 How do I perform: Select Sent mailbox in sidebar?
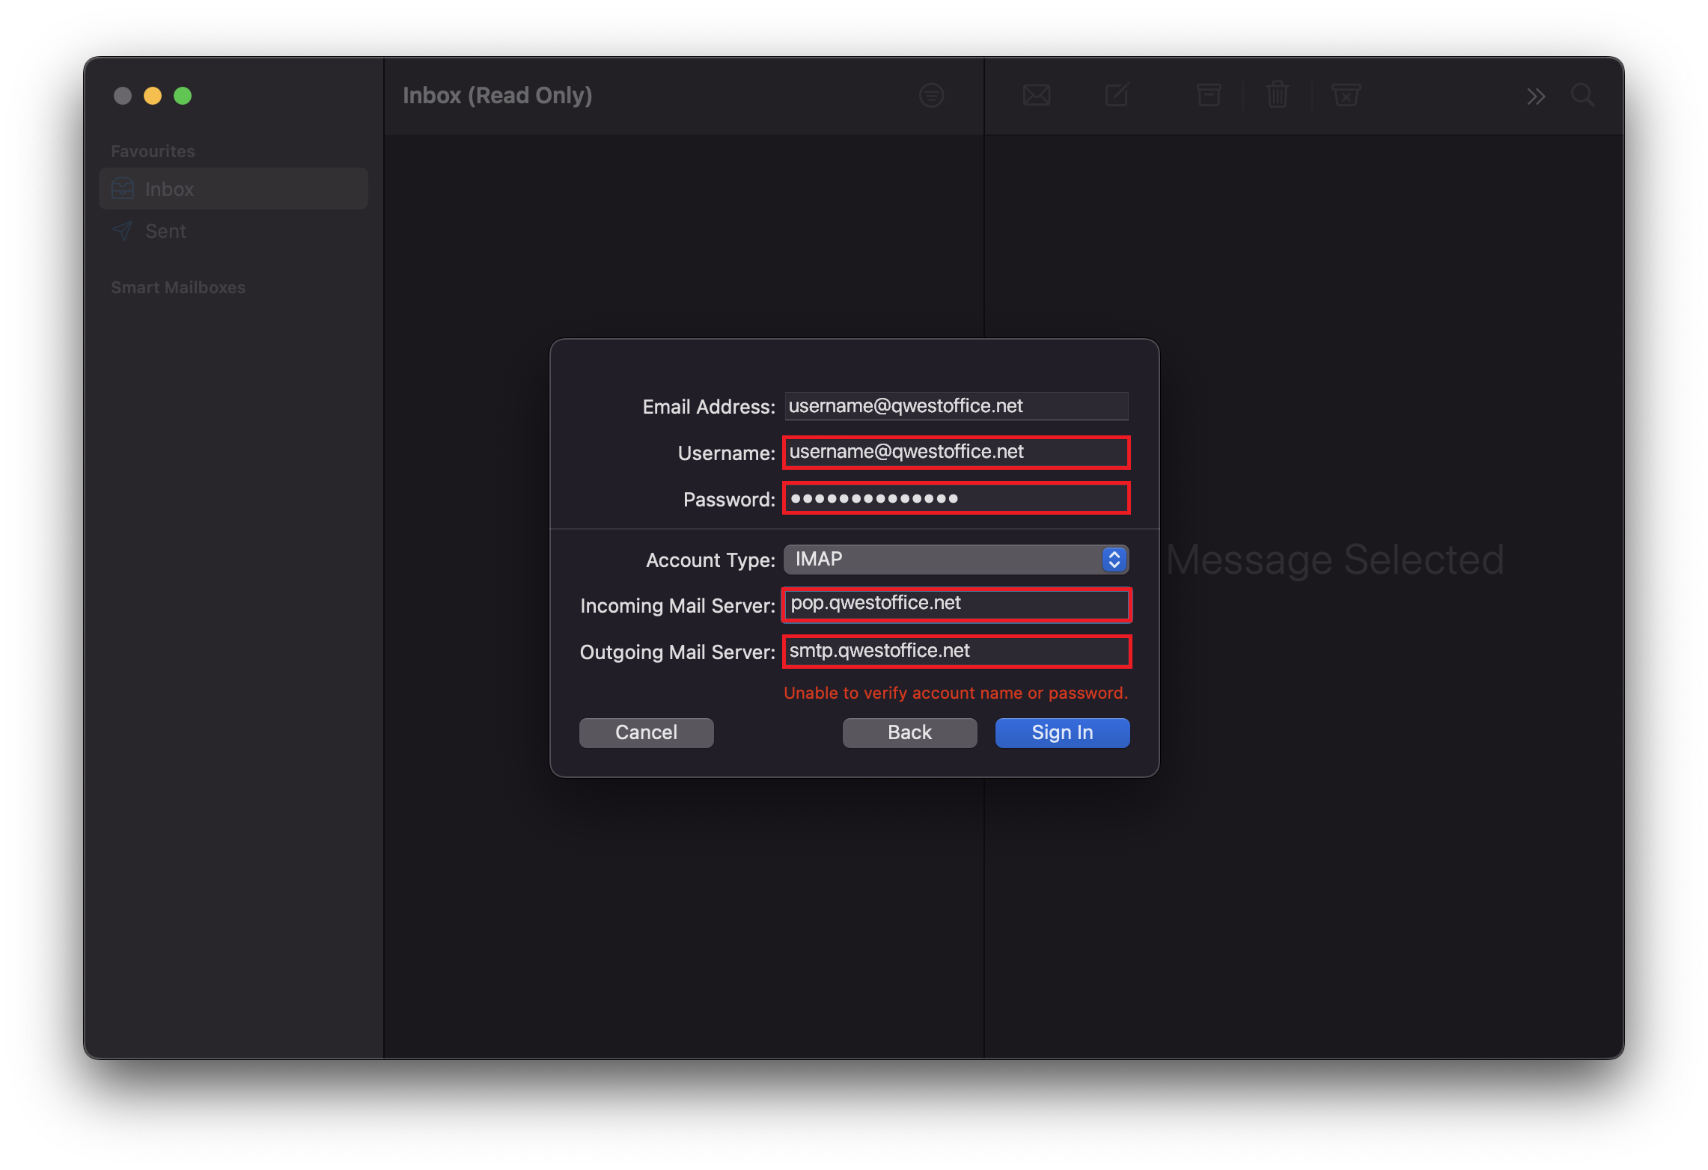click(166, 231)
